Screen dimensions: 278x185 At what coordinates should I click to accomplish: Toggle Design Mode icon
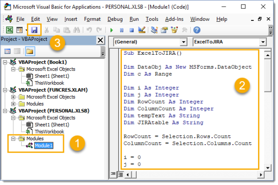(142, 30)
